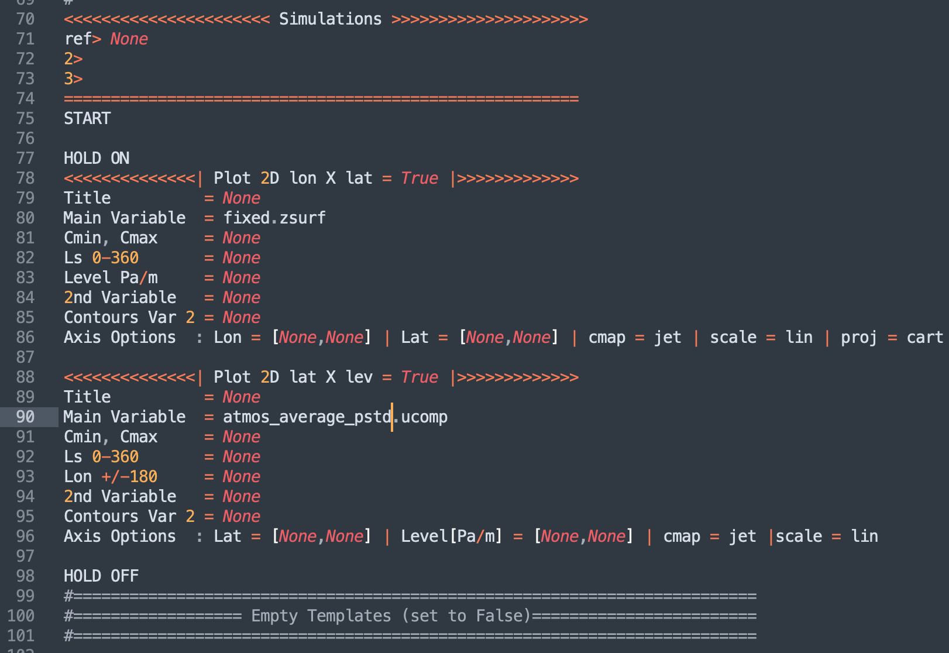This screenshot has height=653, width=949.
Task: Click 'None' for 'Contours Var 2' on line 85
Action: click(242, 318)
